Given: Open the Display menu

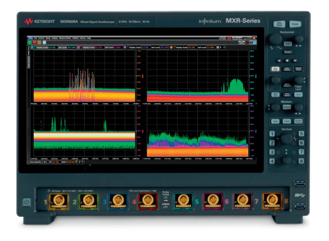Looking at the screenshot, I should (x=55, y=38).
